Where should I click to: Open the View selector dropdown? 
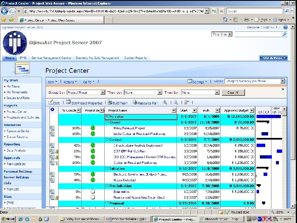(x=283, y=81)
